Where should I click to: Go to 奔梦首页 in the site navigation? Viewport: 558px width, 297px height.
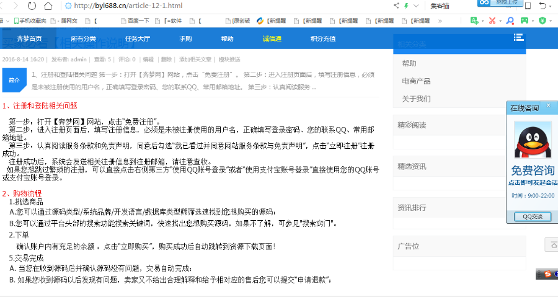click(x=29, y=38)
